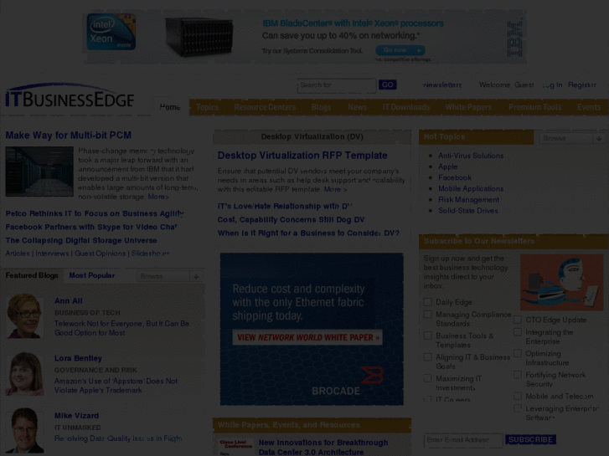Open Mobile Applications hot topic
The image size is (609, 456).
pyautogui.click(x=471, y=188)
